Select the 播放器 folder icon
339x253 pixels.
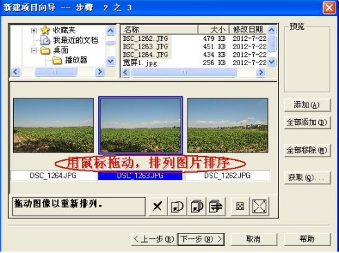pyautogui.click(x=57, y=60)
